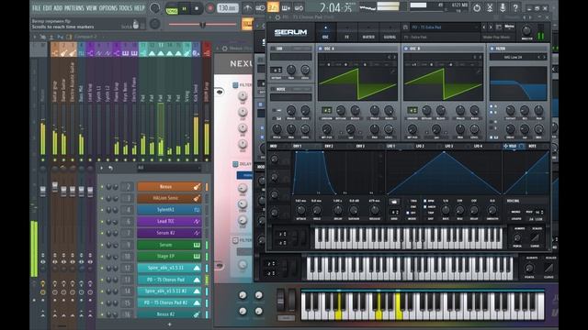The height and width of the screenshot is (330, 588).
Task: Click the piano keys icon on Serum channel
Action: (197, 245)
